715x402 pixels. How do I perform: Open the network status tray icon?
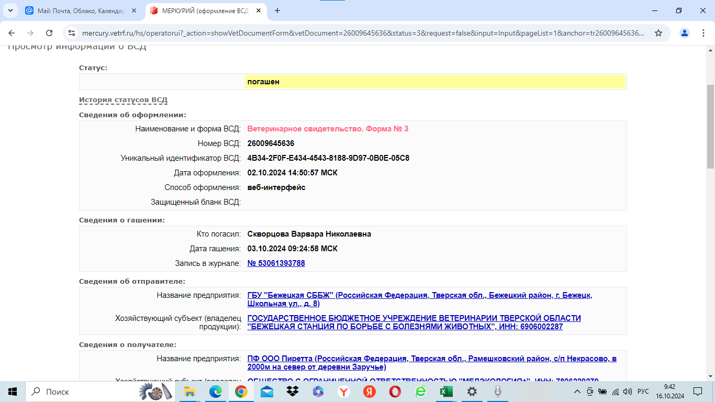tap(616, 392)
